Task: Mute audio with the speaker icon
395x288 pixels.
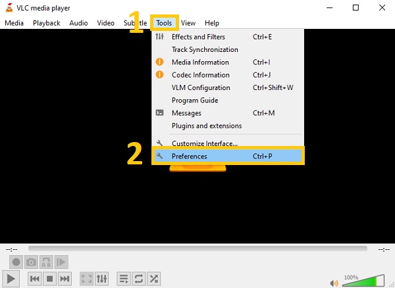Action: 334,283
